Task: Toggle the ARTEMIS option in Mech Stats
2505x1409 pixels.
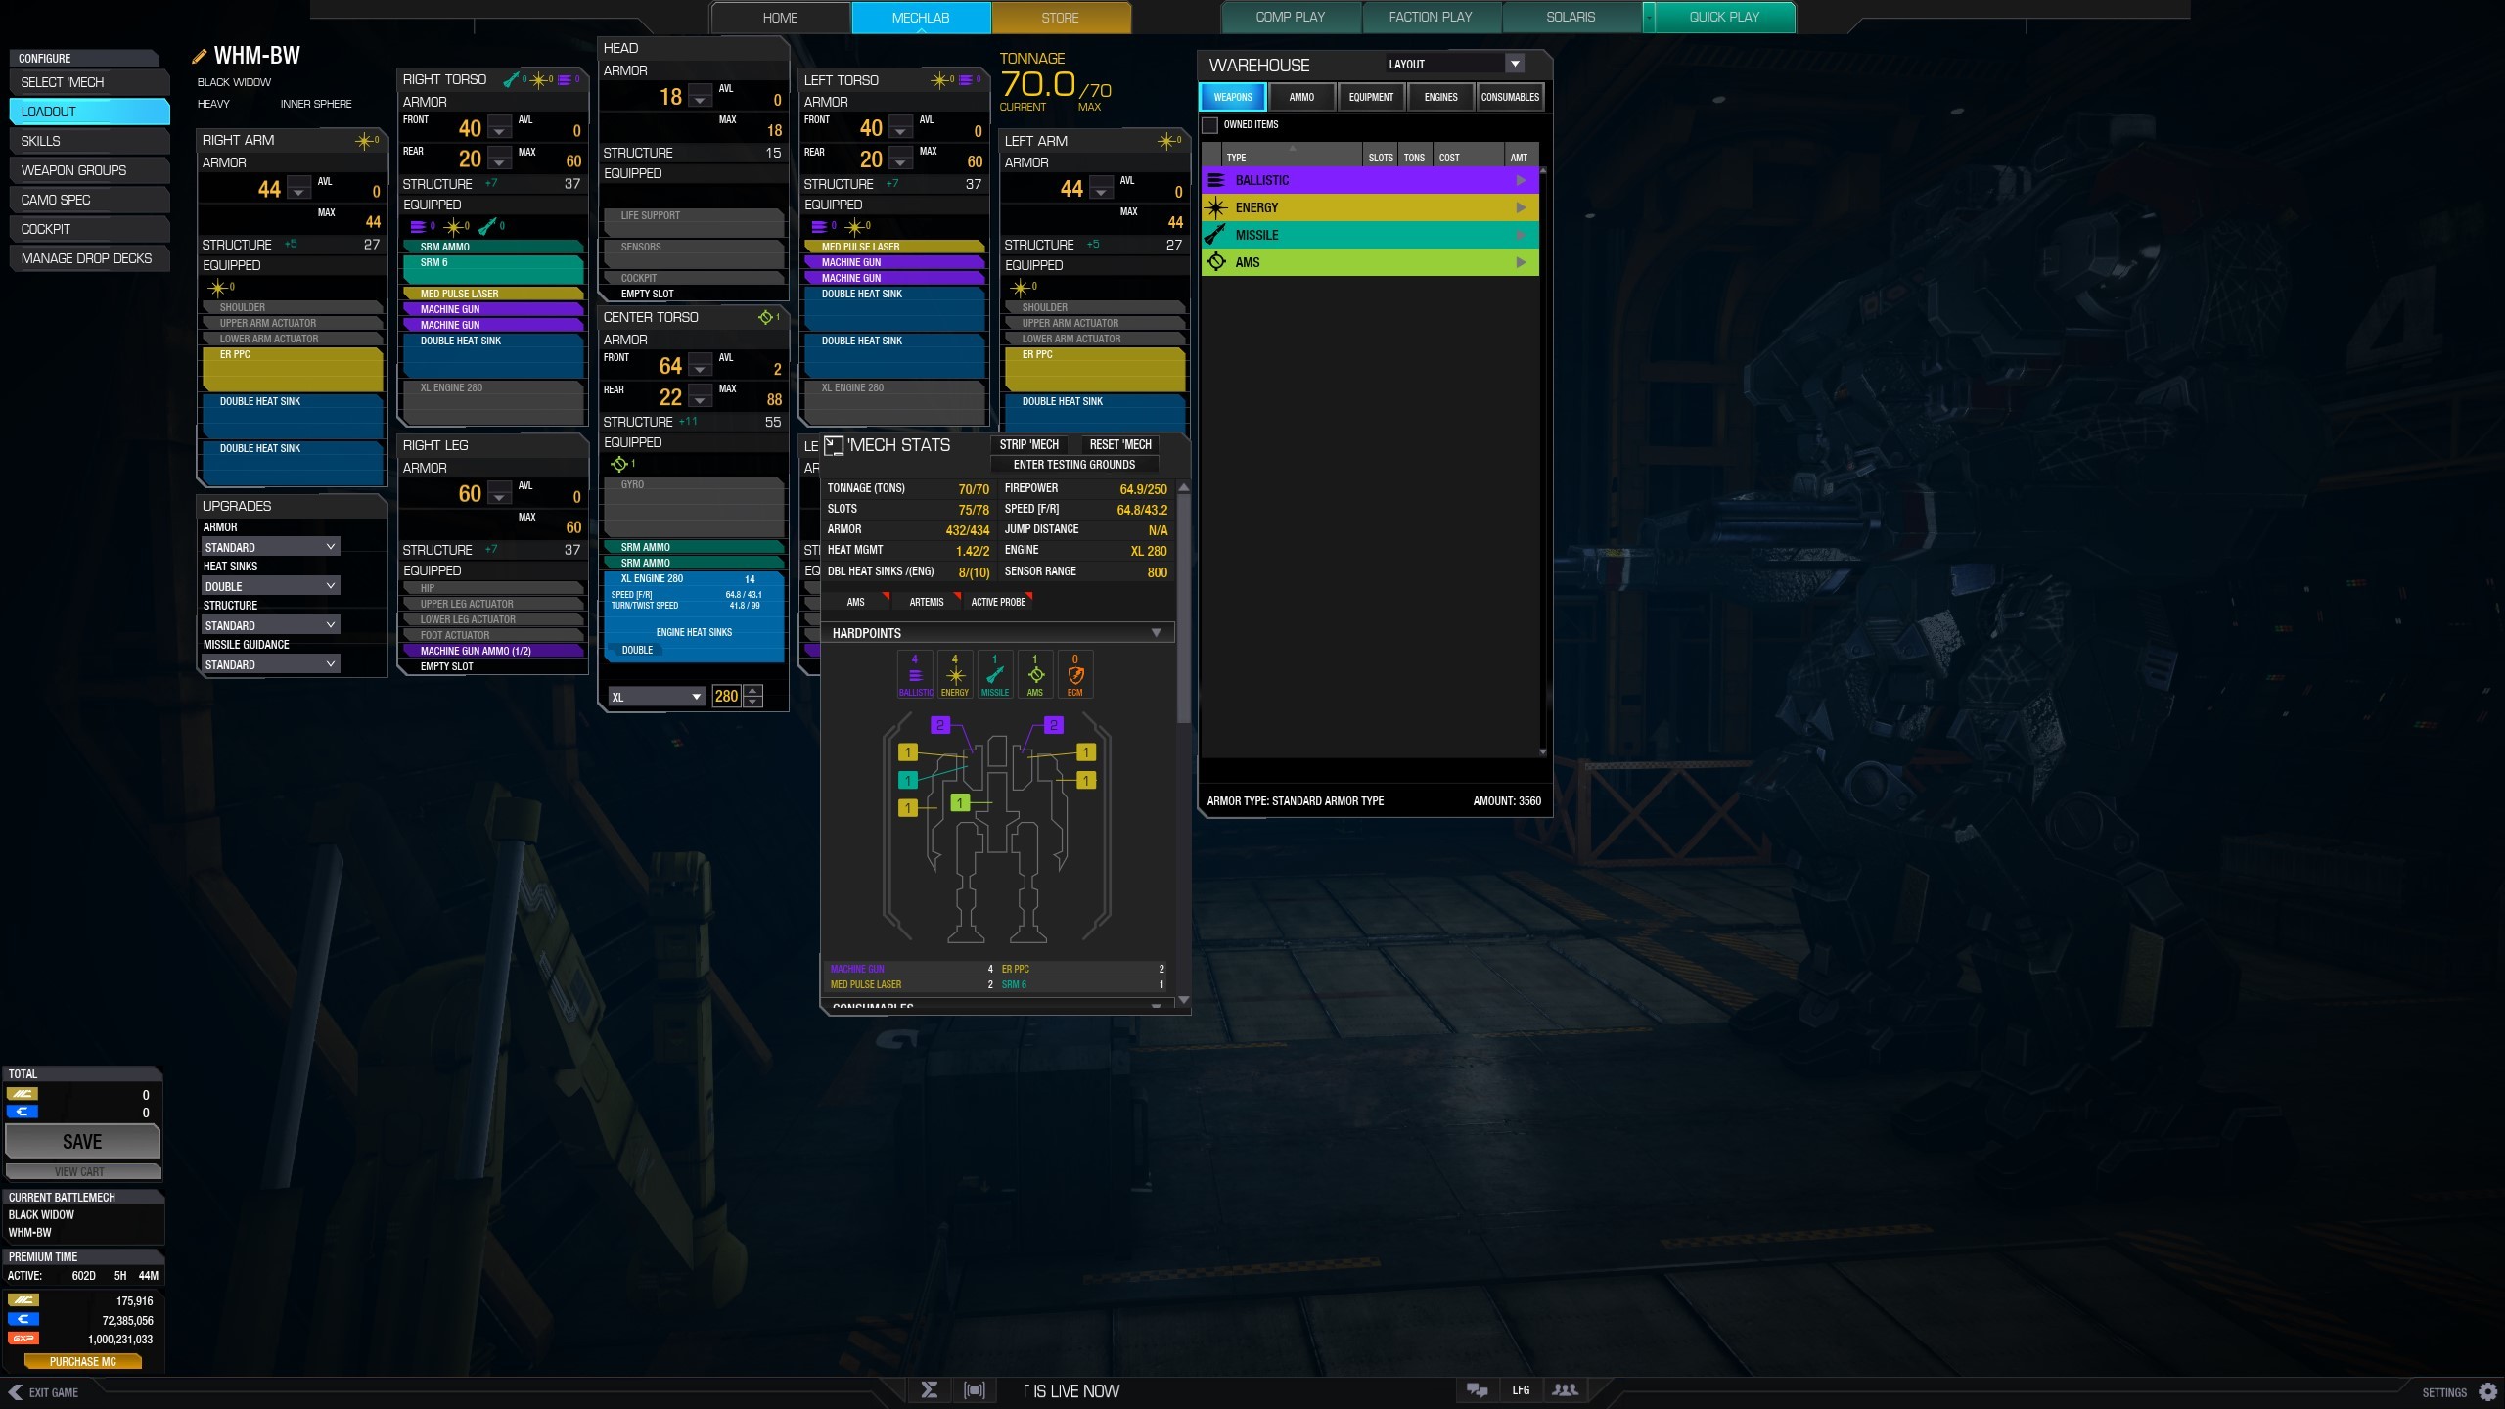Action: pyautogui.click(x=926, y=602)
